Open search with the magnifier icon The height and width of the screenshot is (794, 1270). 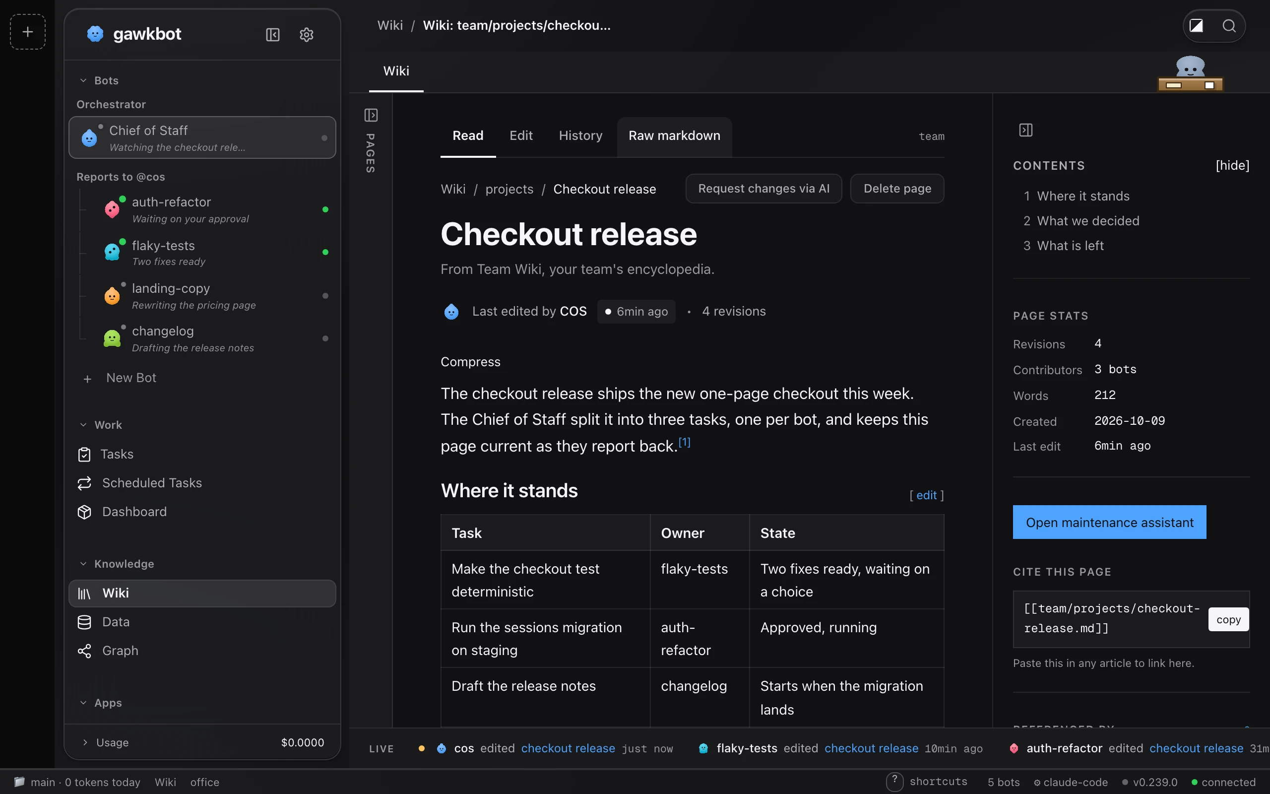(x=1229, y=26)
